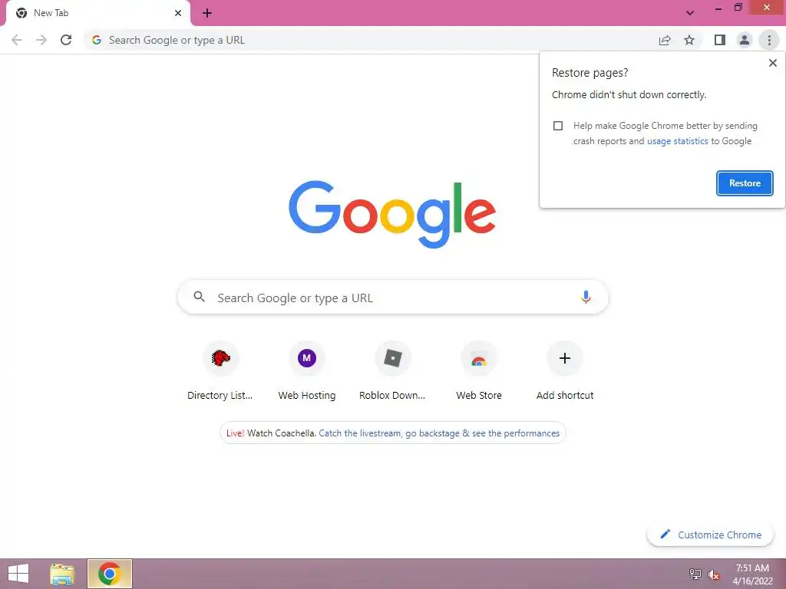Expand the tab search chevron
The image size is (786, 589).
click(x=690, y=13)
